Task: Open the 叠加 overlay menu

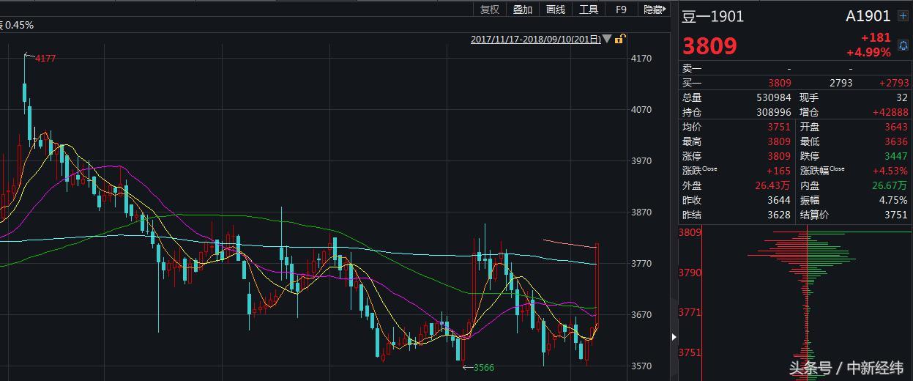Action: pyautogui.click(x=523, y=10)
